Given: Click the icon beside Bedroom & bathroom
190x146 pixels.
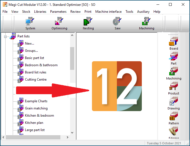Looking at the screenshot, I should [x=20, y=65].
